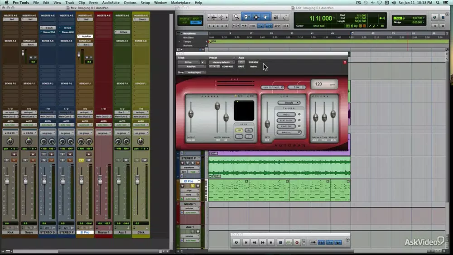Open volume view selector on Master 1 track

[x=190, y=208]
